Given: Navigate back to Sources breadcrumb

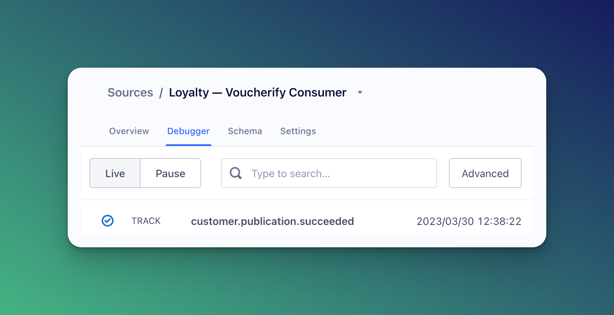Looking at the screenshot, I should pyautogui.click(x=130, y=92).
